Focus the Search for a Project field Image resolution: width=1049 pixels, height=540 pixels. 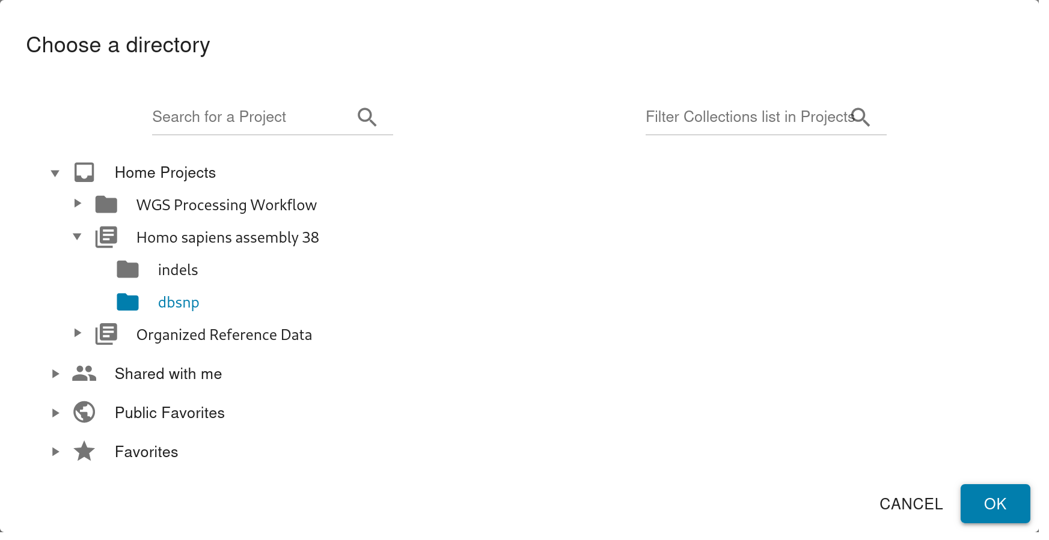[x=252, y=117]
